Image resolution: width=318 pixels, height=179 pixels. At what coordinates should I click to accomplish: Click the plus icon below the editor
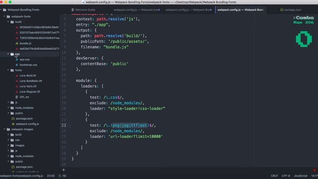click(64, 170)
